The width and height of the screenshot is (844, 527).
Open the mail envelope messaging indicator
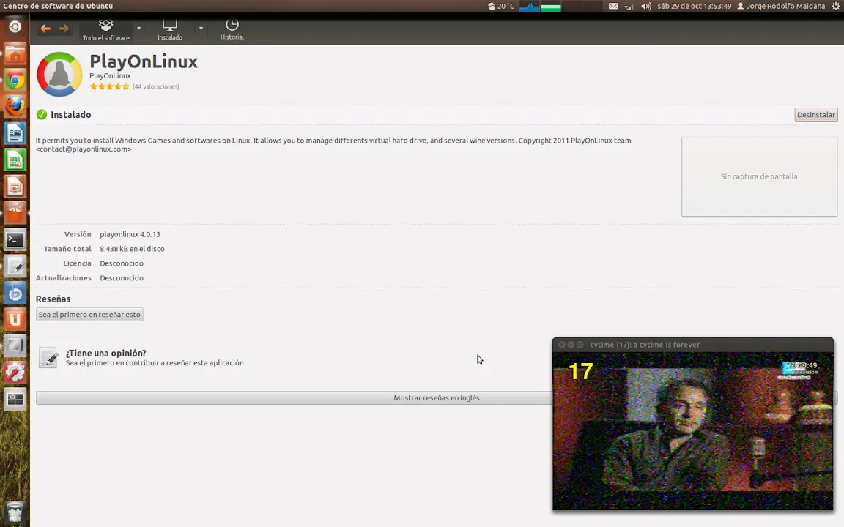(x=613, y=6)
